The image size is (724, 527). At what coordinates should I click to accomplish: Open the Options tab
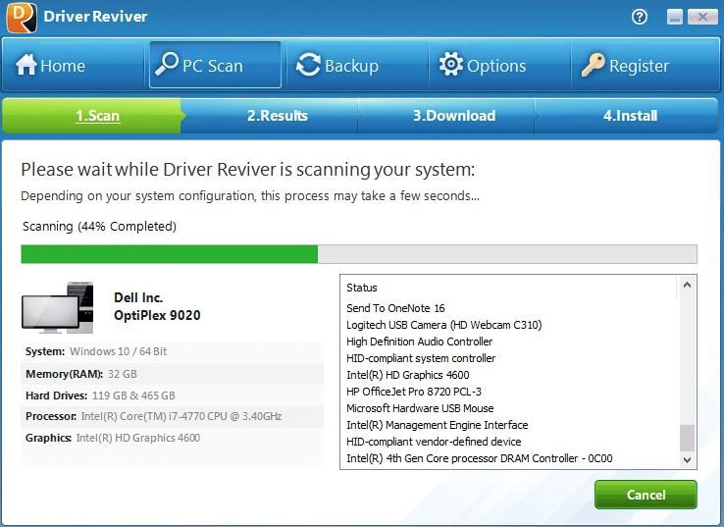tap(499, 65)
